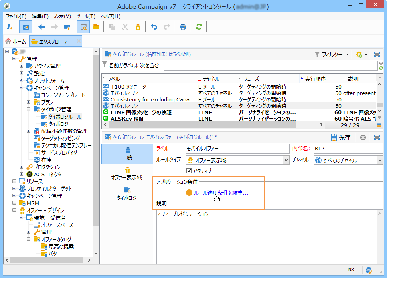Viewport: 393px width, 284px height.
Task: Expand the アクセス管理 tree node
Action: click(22, 66)
